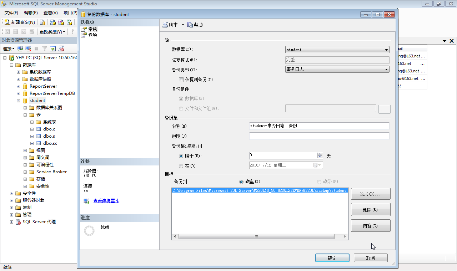The image size is (457, 271).
Task: Click the 内容 contents button
Action: 371,225
